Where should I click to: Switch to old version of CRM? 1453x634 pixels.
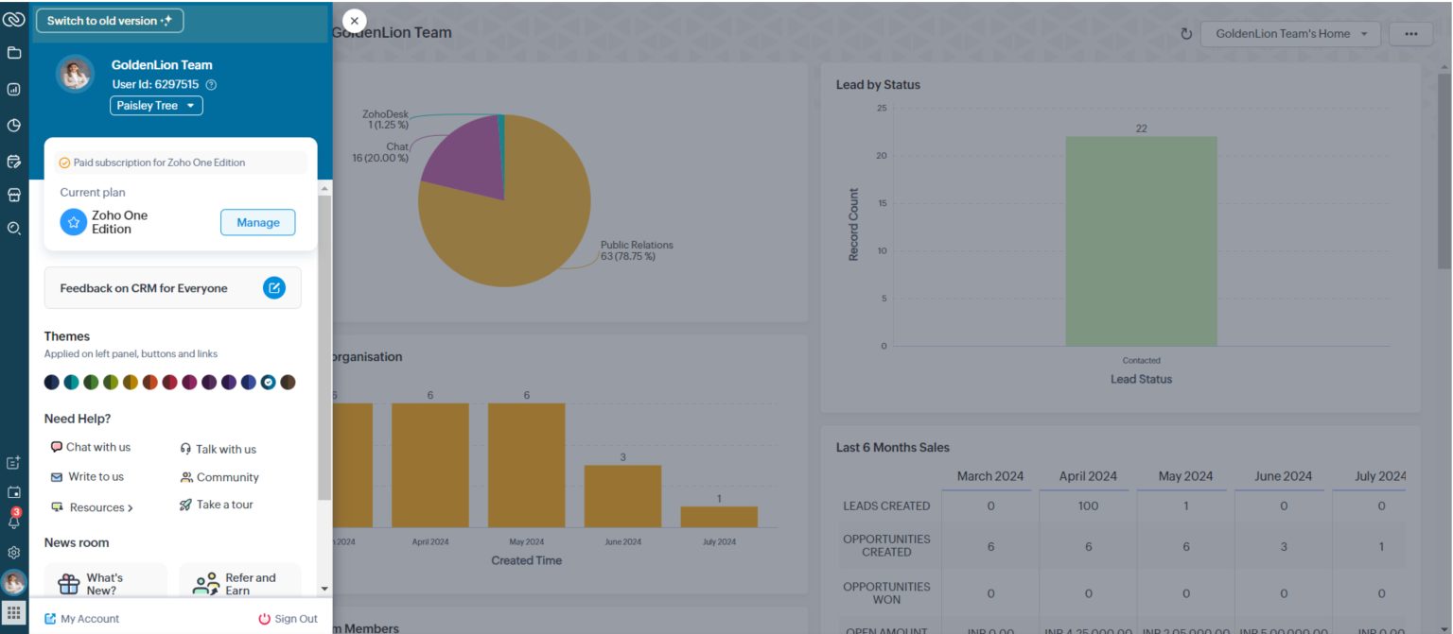109,20
